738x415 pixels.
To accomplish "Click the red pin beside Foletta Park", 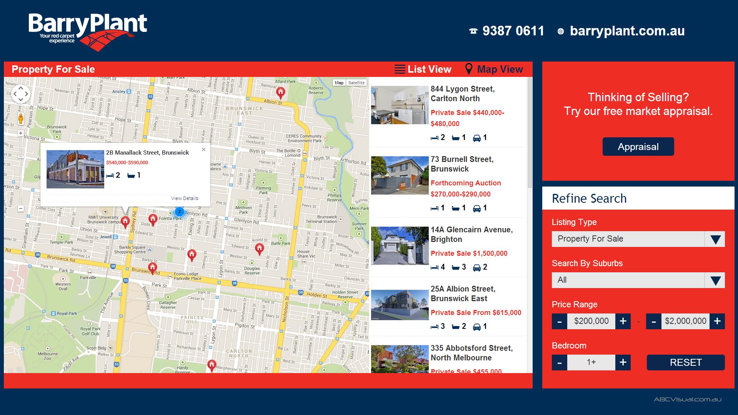I will click(153, 220).
